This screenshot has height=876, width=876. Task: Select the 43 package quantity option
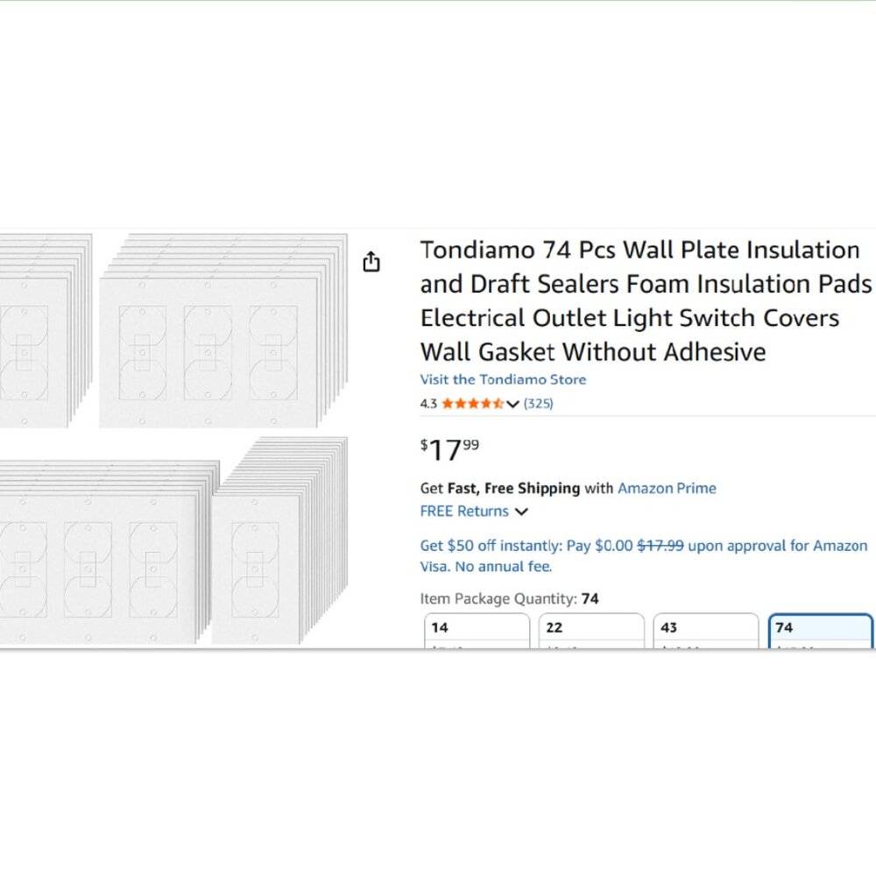pyautogui.click(x=706, y=628)
